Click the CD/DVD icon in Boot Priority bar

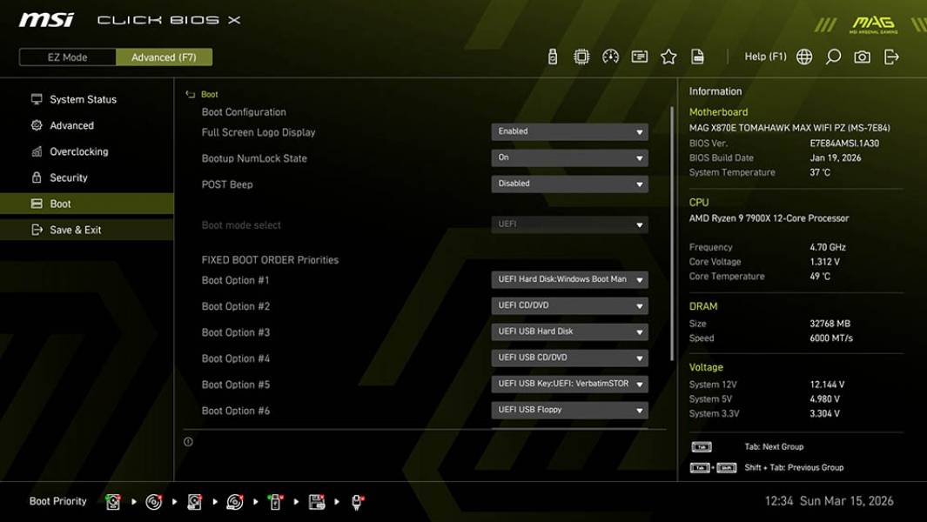pos(155,501)
